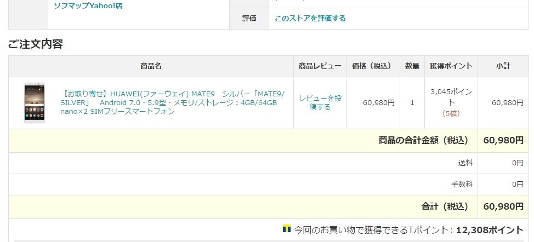
Task: Click the 価格（税込） column header
Action: click(373, 66)
